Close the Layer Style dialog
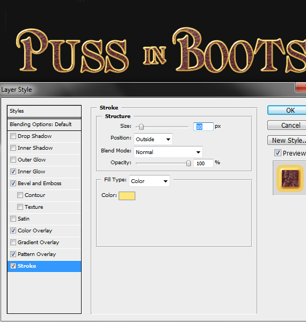 pyautogui.click(x=301, y=87)
